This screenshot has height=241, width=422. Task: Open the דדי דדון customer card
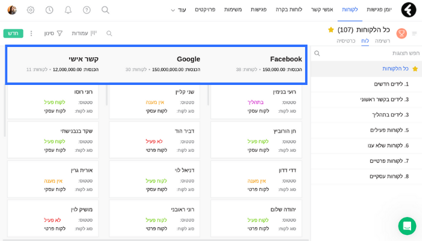(x=256, y=179)
